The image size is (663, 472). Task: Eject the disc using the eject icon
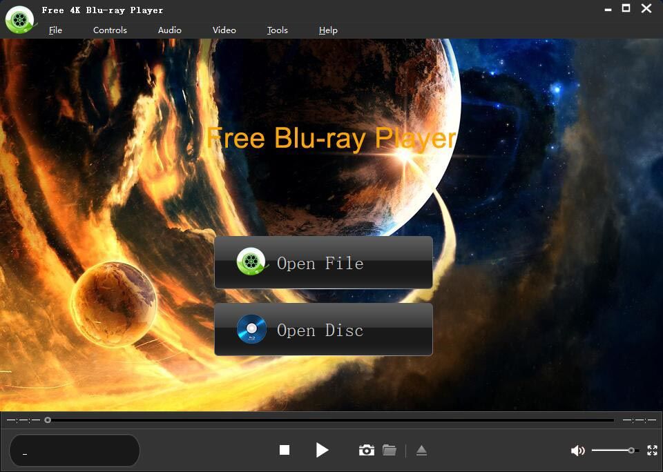coord(421,451)
